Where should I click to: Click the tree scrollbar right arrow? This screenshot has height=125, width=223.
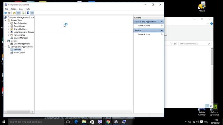[33, 112]
